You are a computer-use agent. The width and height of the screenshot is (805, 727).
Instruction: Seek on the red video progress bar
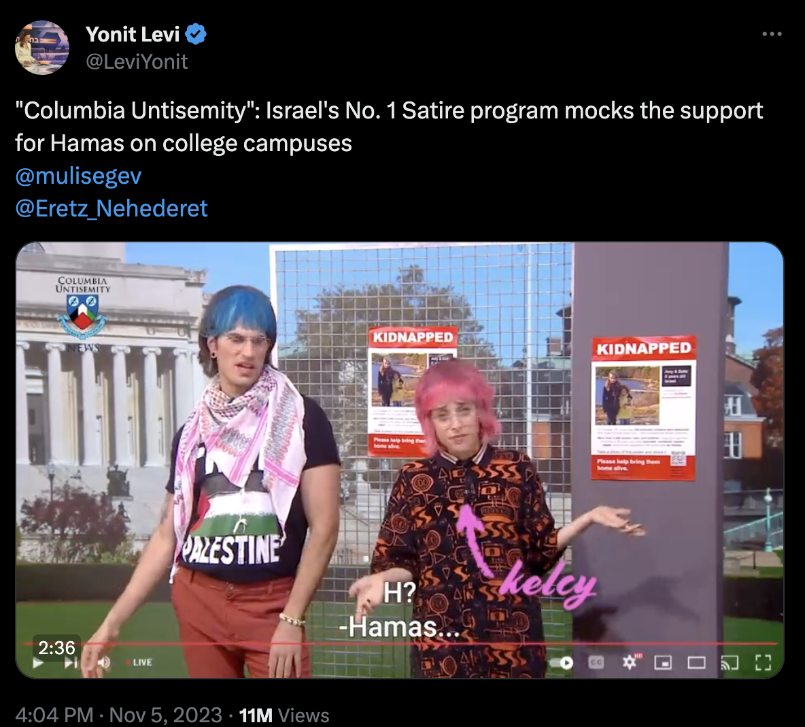click(400, 643)
